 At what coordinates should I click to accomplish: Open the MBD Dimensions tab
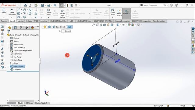point(41,21)
